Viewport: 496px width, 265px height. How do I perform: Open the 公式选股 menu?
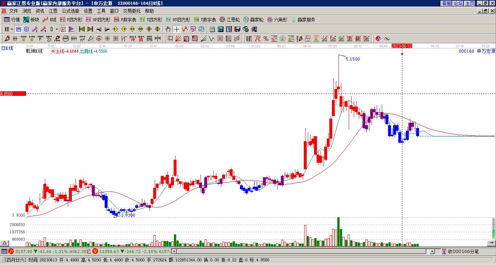(x=70, y=11)
